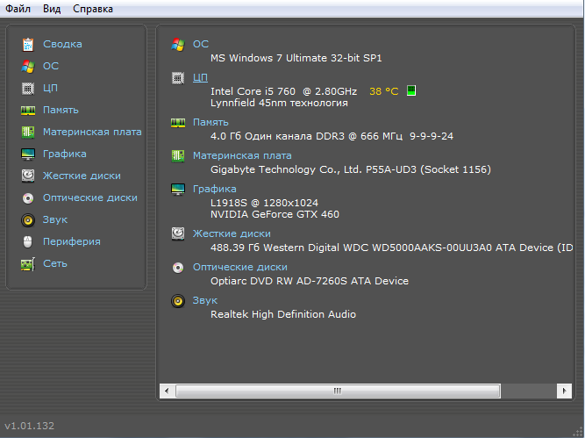Click the Сводка clipboard icon in sidebar
Image resolution: width=585 pixels, height=438 pixels.
click(x=28, y=44)
